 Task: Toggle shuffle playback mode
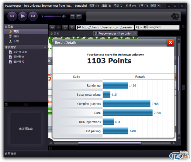(x=73, y=16)
